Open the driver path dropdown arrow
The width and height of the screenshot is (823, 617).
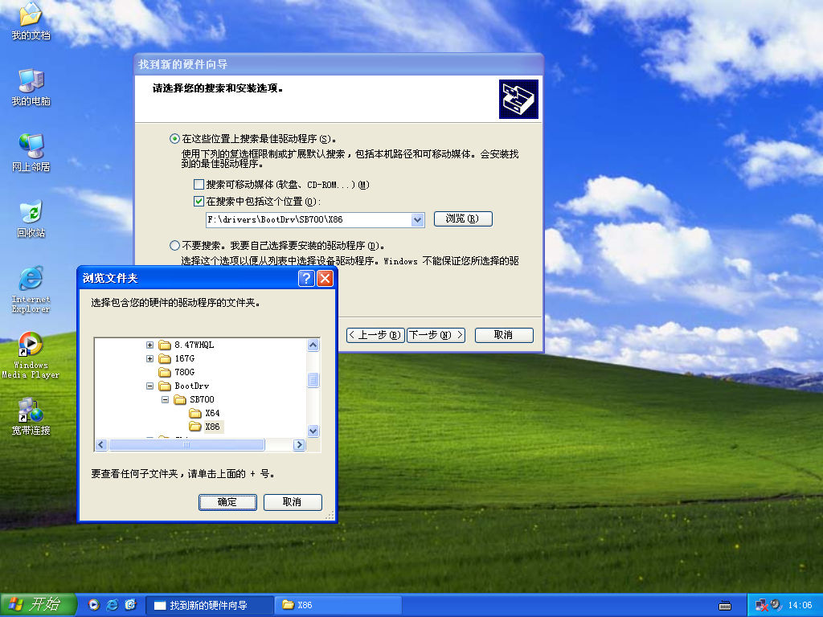(x=417, y=219)
